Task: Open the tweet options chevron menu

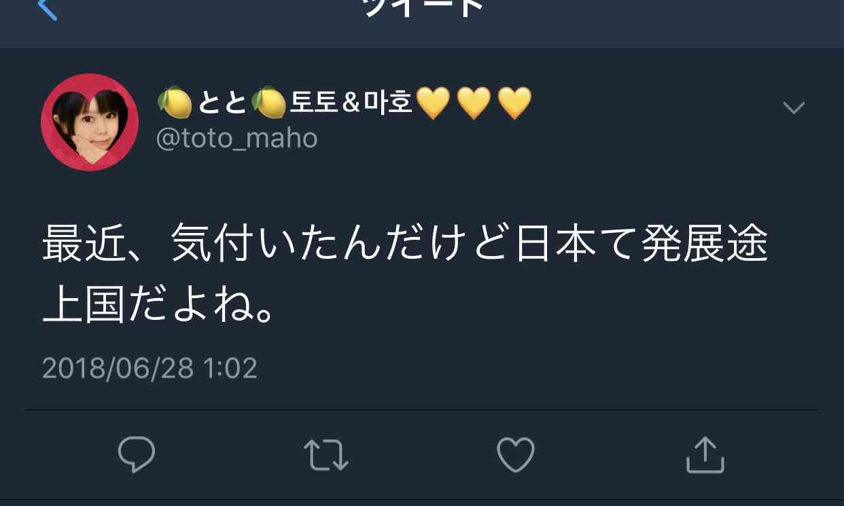Action: click(794, 107)
